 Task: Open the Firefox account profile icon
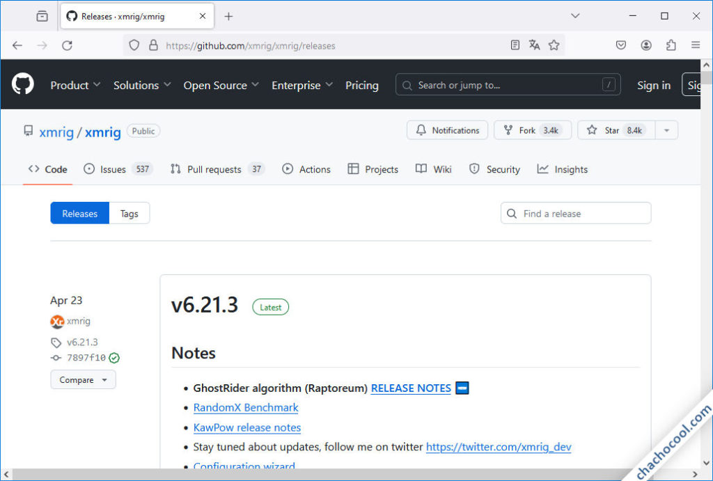[646, 45]
